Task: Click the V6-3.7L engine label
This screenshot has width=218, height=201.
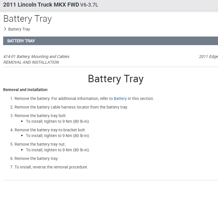Action: coord(89,5)
